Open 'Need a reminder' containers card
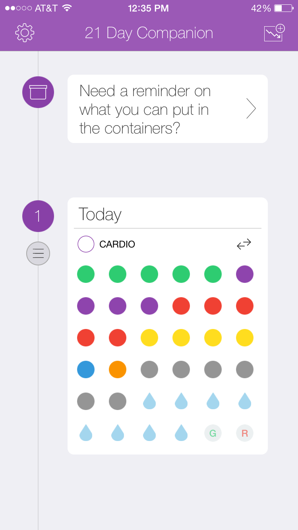 (159, 108)
